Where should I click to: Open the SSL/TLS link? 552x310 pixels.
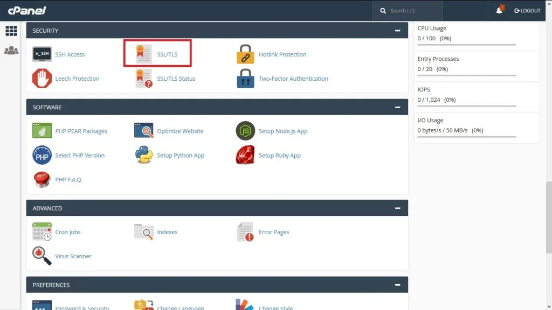[167, 54]
